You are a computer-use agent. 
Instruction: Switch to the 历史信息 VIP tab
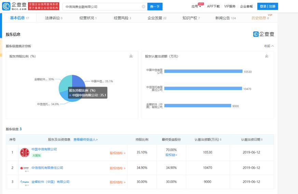pos(260,18)
